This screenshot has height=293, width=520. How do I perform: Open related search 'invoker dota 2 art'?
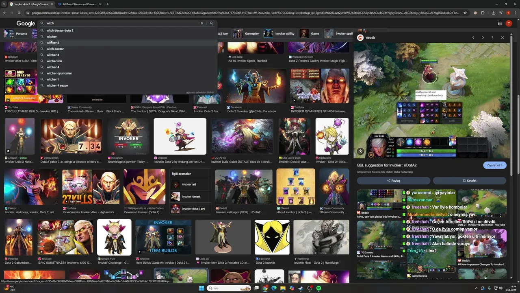pyautogui.click(x=190, y=209)
